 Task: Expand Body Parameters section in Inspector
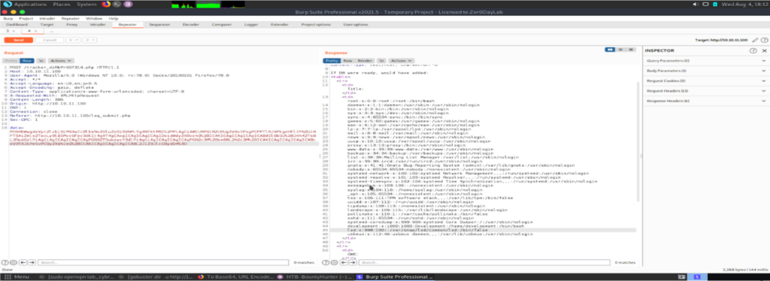coord(705,71)
